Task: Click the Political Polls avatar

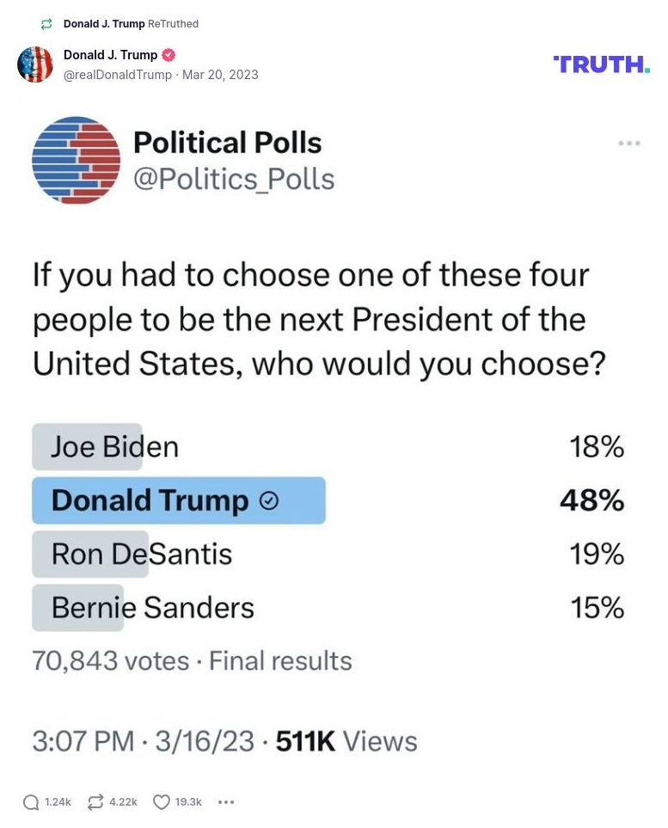Action: (76, 159)
